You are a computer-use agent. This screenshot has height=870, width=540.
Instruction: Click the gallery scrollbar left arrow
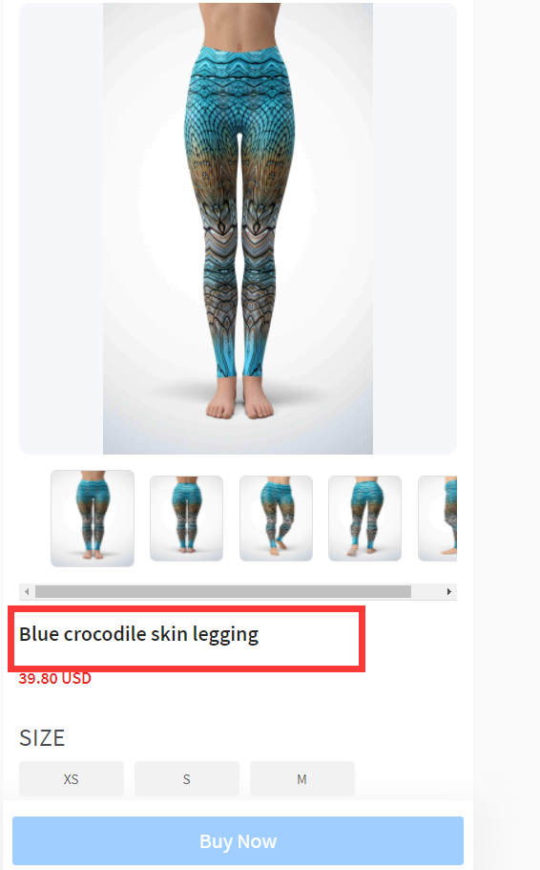tap(27, 591)
